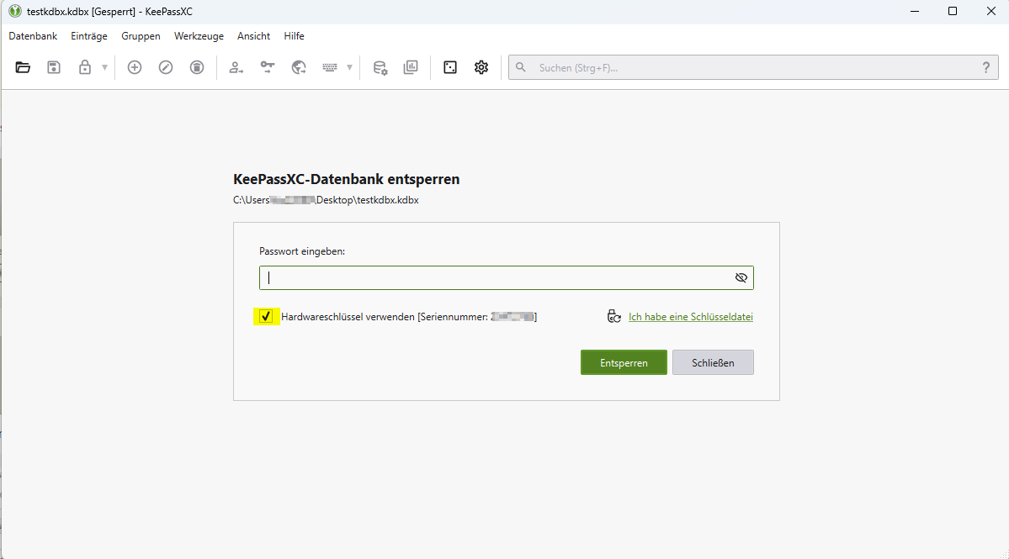
Task: Click the copy username toolbar icon
Action: pyautogui.click(x=236, y=67)
